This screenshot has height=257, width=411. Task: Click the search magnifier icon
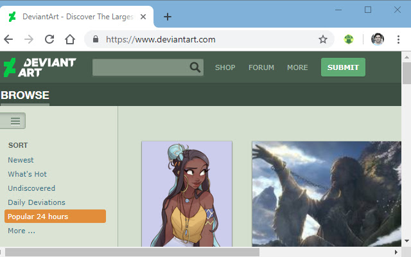point(195,67)
